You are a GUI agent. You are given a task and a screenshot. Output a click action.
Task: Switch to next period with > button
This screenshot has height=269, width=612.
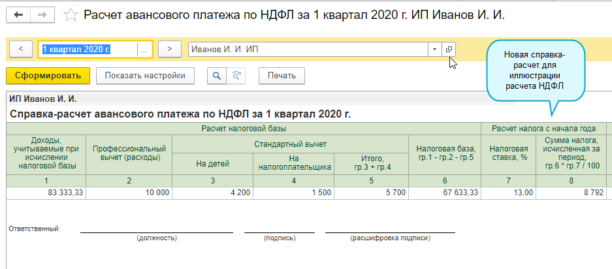(x=169, y=49)
